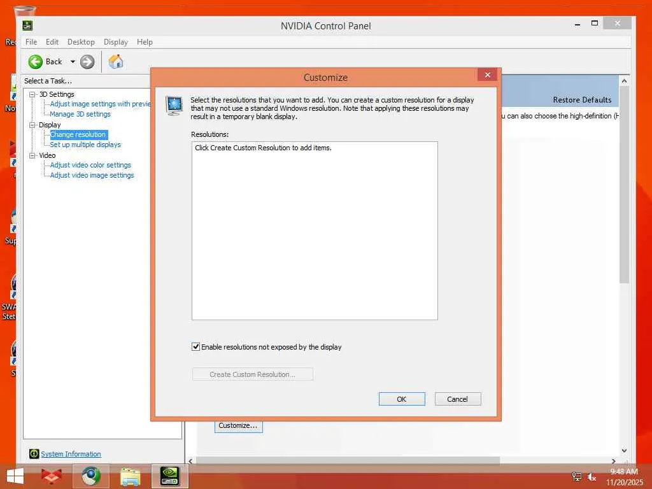Open the Windows Start button
This screenshot has height=489, width=652.
pyautogui.click(x=15, y=476)
